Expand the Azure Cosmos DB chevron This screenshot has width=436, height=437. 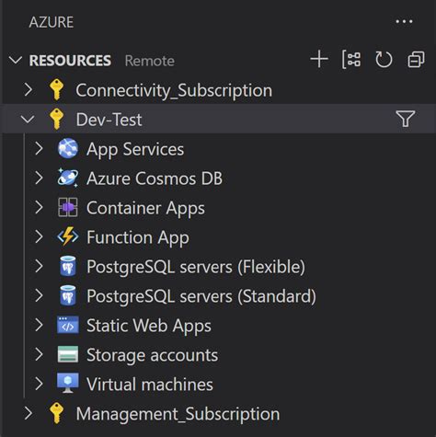coord(39,178)
